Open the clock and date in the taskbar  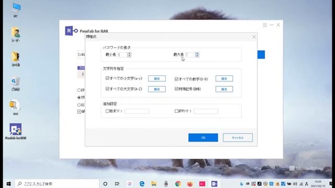318,184
